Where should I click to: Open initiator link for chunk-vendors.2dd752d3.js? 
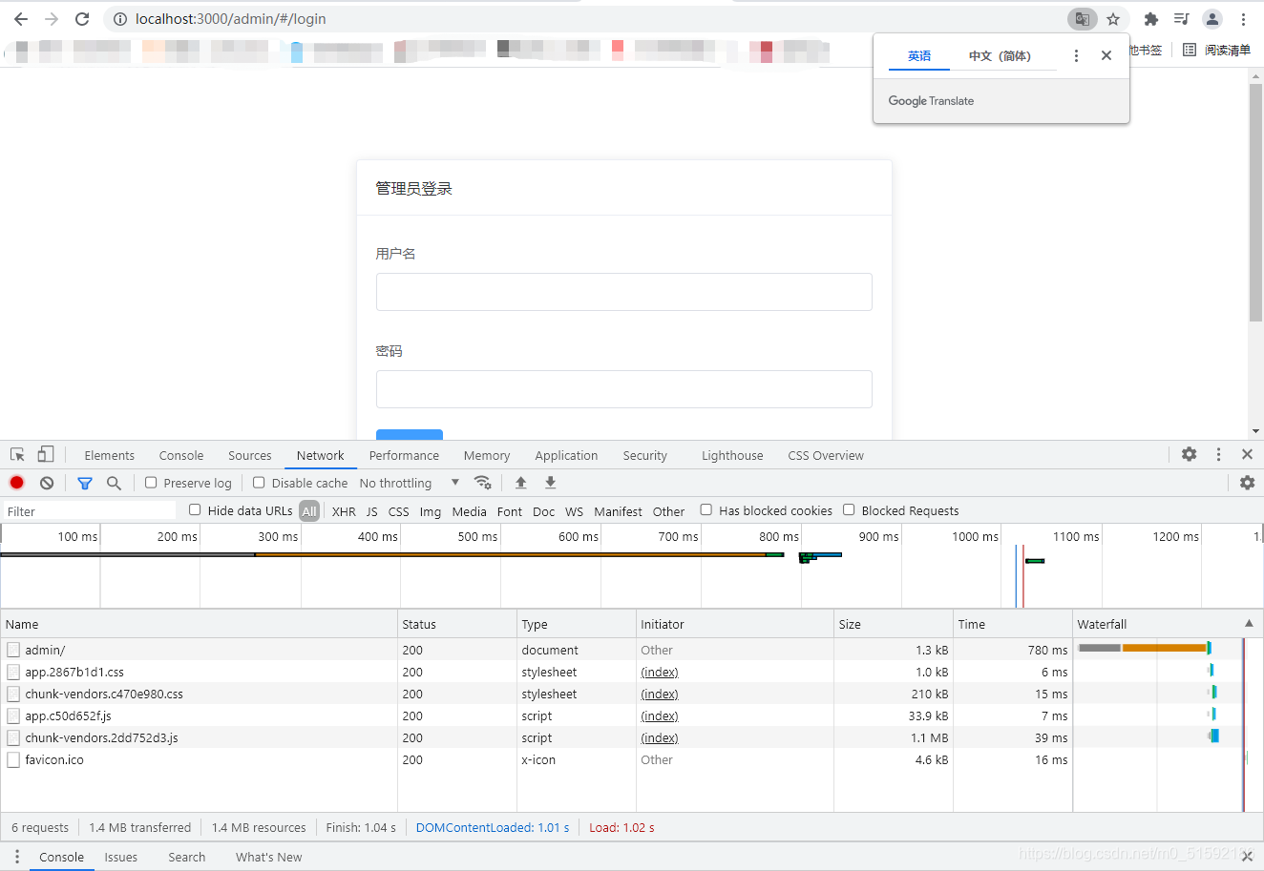(x=660, y=738)
